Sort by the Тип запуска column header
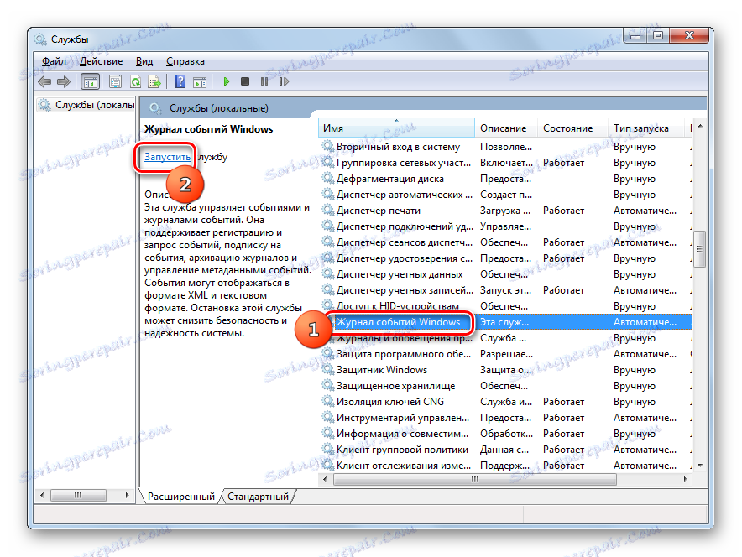Viewport: 742px width, 557px height. click(x=646, y=128)
